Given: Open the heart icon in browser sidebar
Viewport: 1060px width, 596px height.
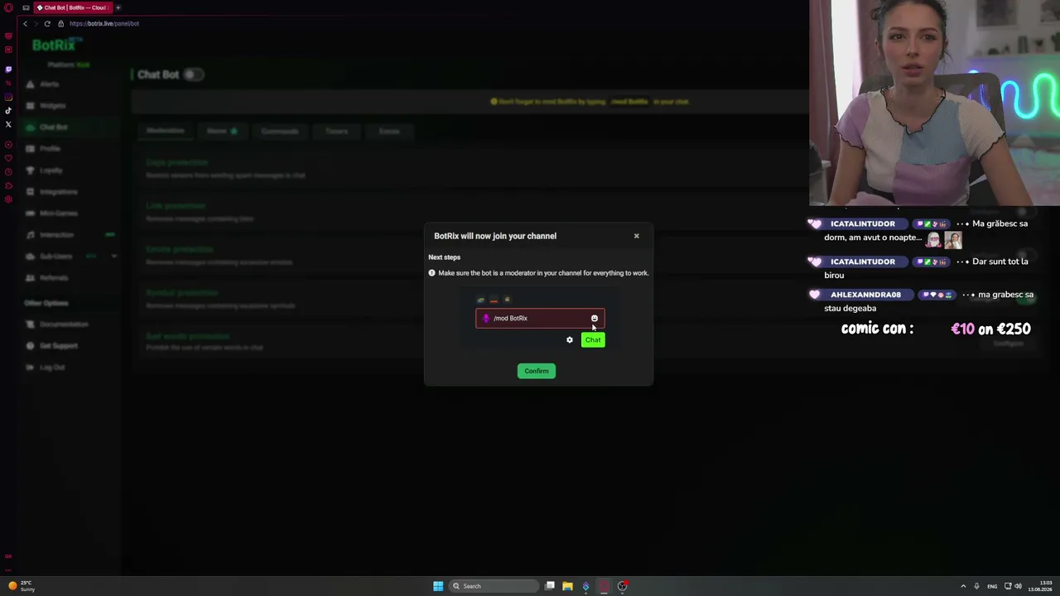Looking at the screenshot, I should (8, 158).
